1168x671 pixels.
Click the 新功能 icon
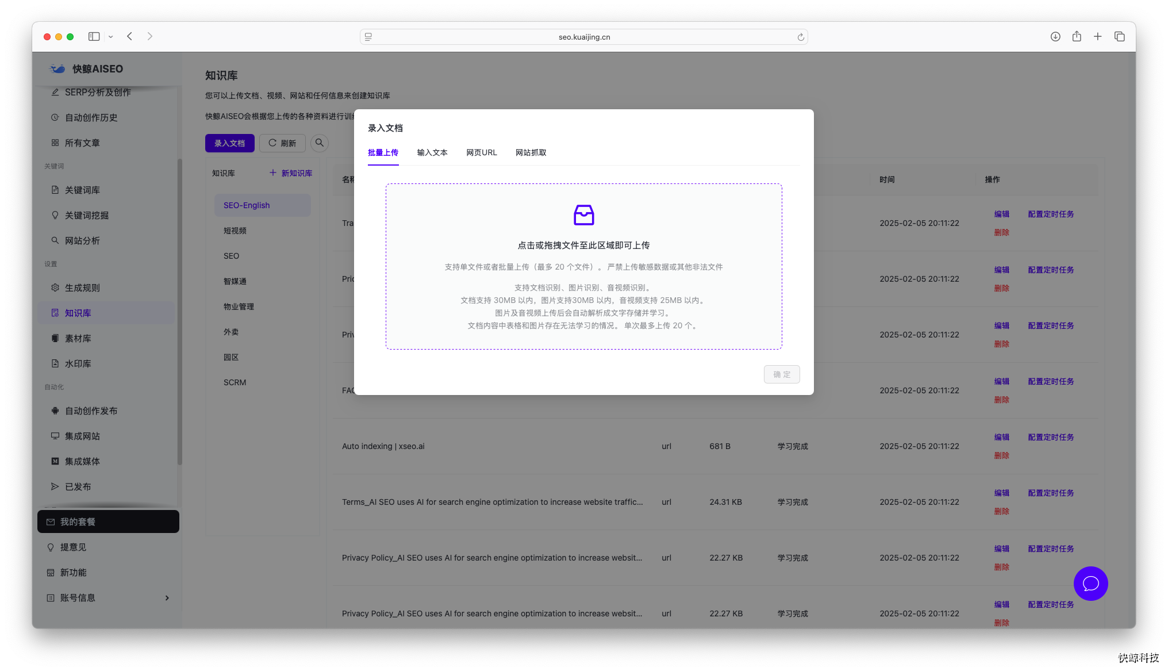point(51,573)
